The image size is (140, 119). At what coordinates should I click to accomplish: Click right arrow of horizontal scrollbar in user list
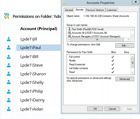(x=129, y=39)
